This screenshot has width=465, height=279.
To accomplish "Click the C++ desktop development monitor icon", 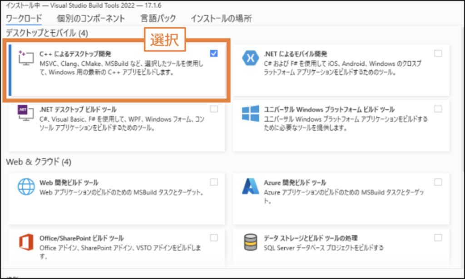I will click(x=26, y=58).
